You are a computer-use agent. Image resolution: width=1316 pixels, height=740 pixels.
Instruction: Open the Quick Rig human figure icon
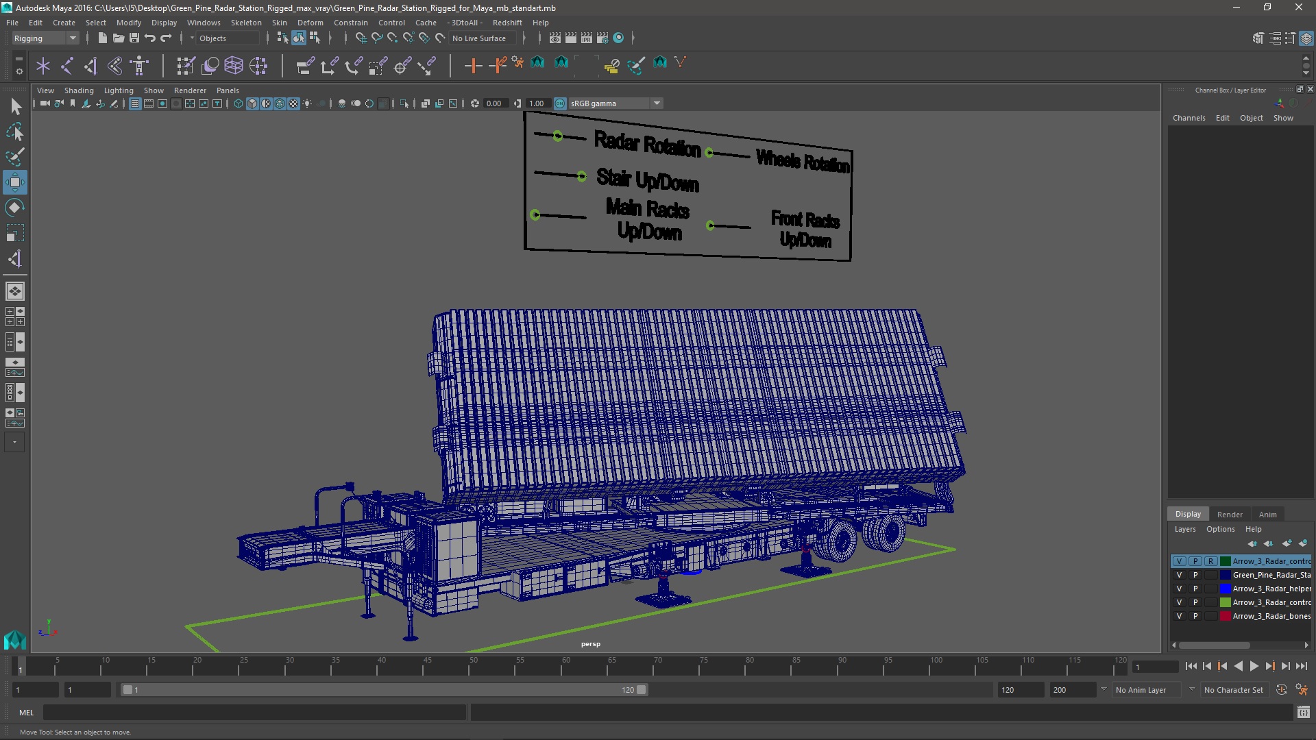click(139, 66)
